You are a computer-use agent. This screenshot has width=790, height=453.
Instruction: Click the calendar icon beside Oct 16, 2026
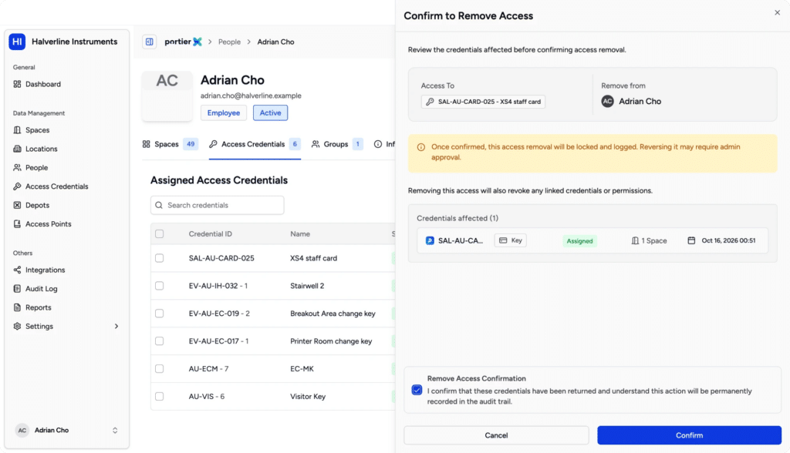coord(691,240)
